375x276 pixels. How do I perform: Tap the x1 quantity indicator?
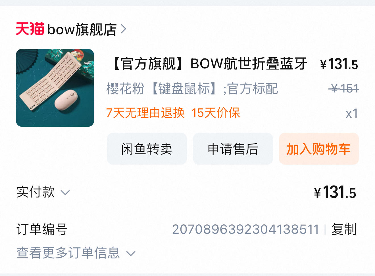(x=352, y=113)
